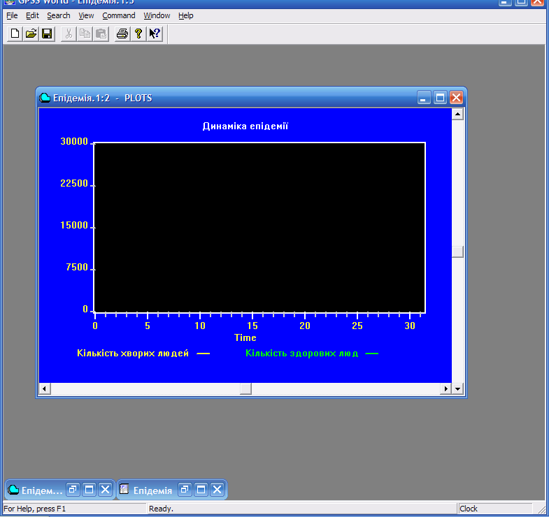Image resolution: width=549 pixels, height=517 pixels.
Task: Click the plot horizontal scrollbar right arrow
Action: [445, 388]
